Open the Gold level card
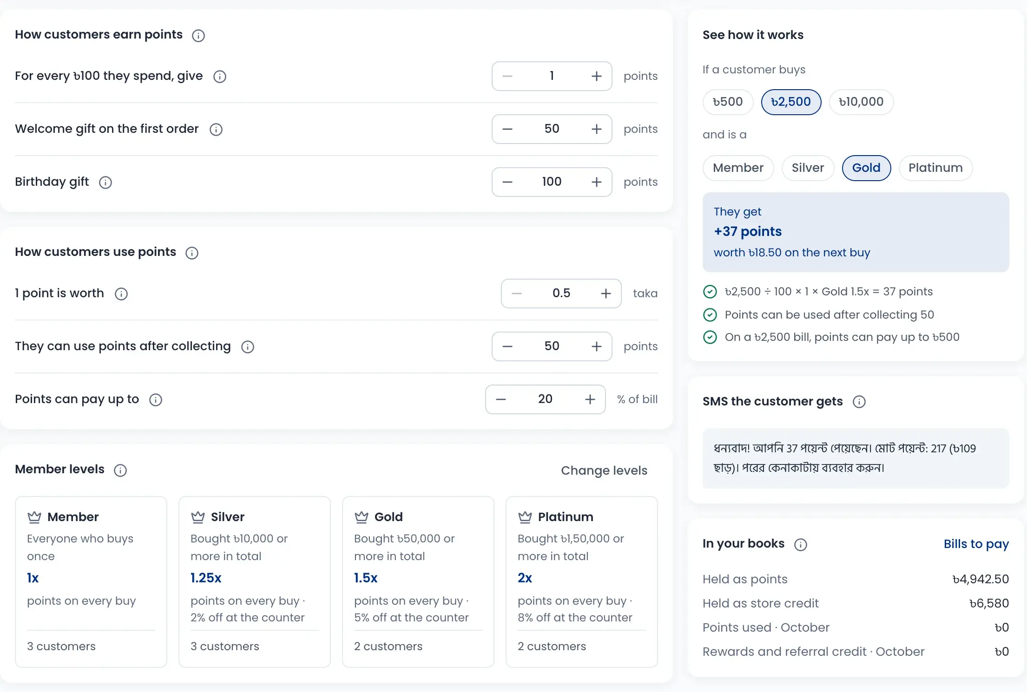This screenshot has height=692, width=1027. click(418, 582)
